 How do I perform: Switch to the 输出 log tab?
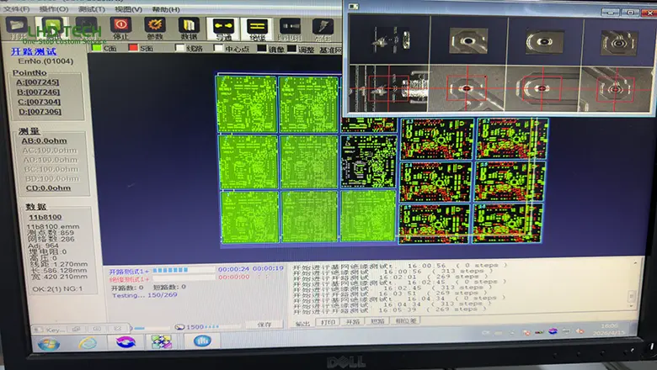[x=303, y=323]
